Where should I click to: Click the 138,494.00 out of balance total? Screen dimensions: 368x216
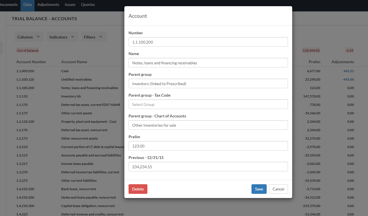click(x=311, y=51)
